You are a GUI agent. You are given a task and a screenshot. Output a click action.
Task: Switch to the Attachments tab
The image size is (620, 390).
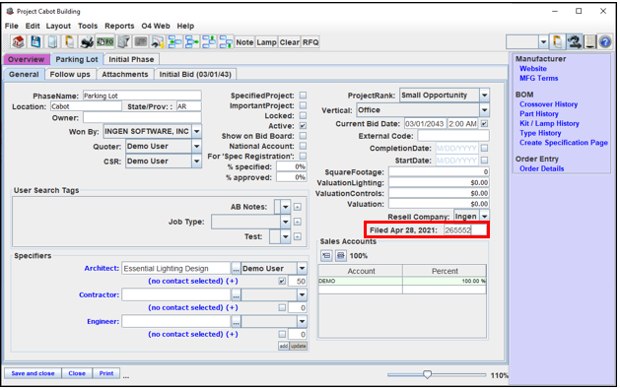125,74
